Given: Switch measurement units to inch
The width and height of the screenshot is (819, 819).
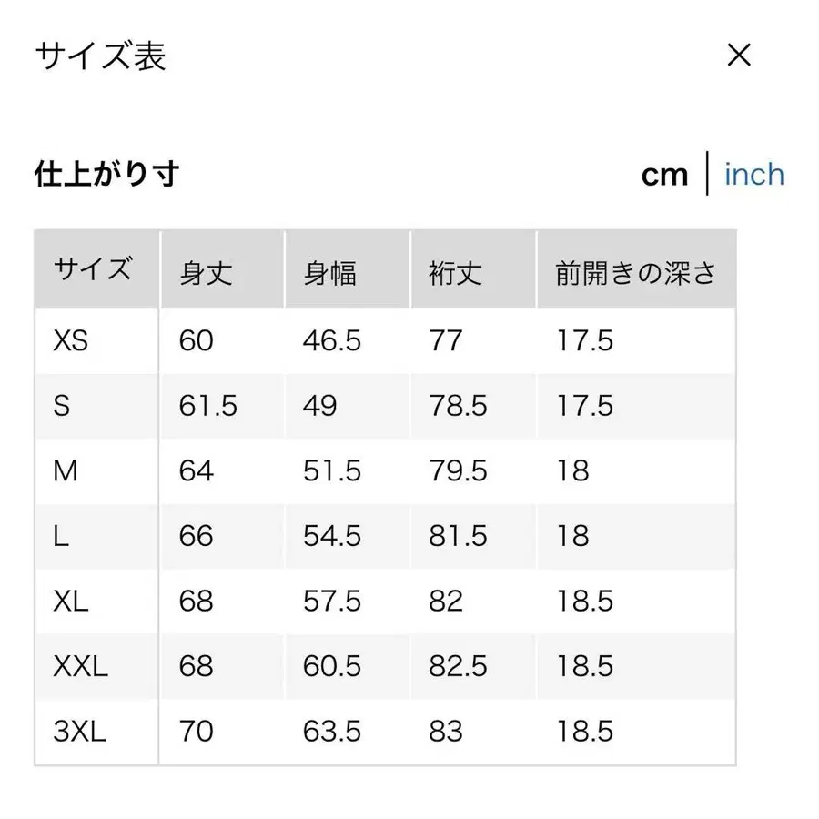Looking at the screenshot, I should tap(754, 174).
